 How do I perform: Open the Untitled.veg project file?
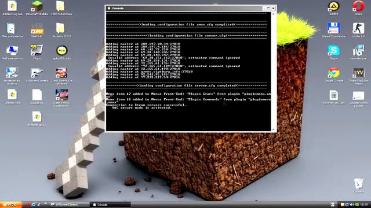[12, 96]
